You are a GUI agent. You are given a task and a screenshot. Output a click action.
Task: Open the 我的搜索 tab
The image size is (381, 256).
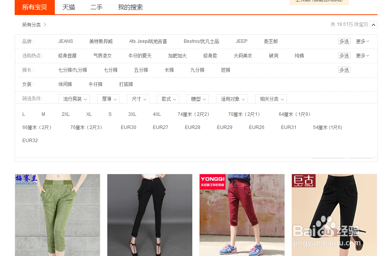coord(130,7)
